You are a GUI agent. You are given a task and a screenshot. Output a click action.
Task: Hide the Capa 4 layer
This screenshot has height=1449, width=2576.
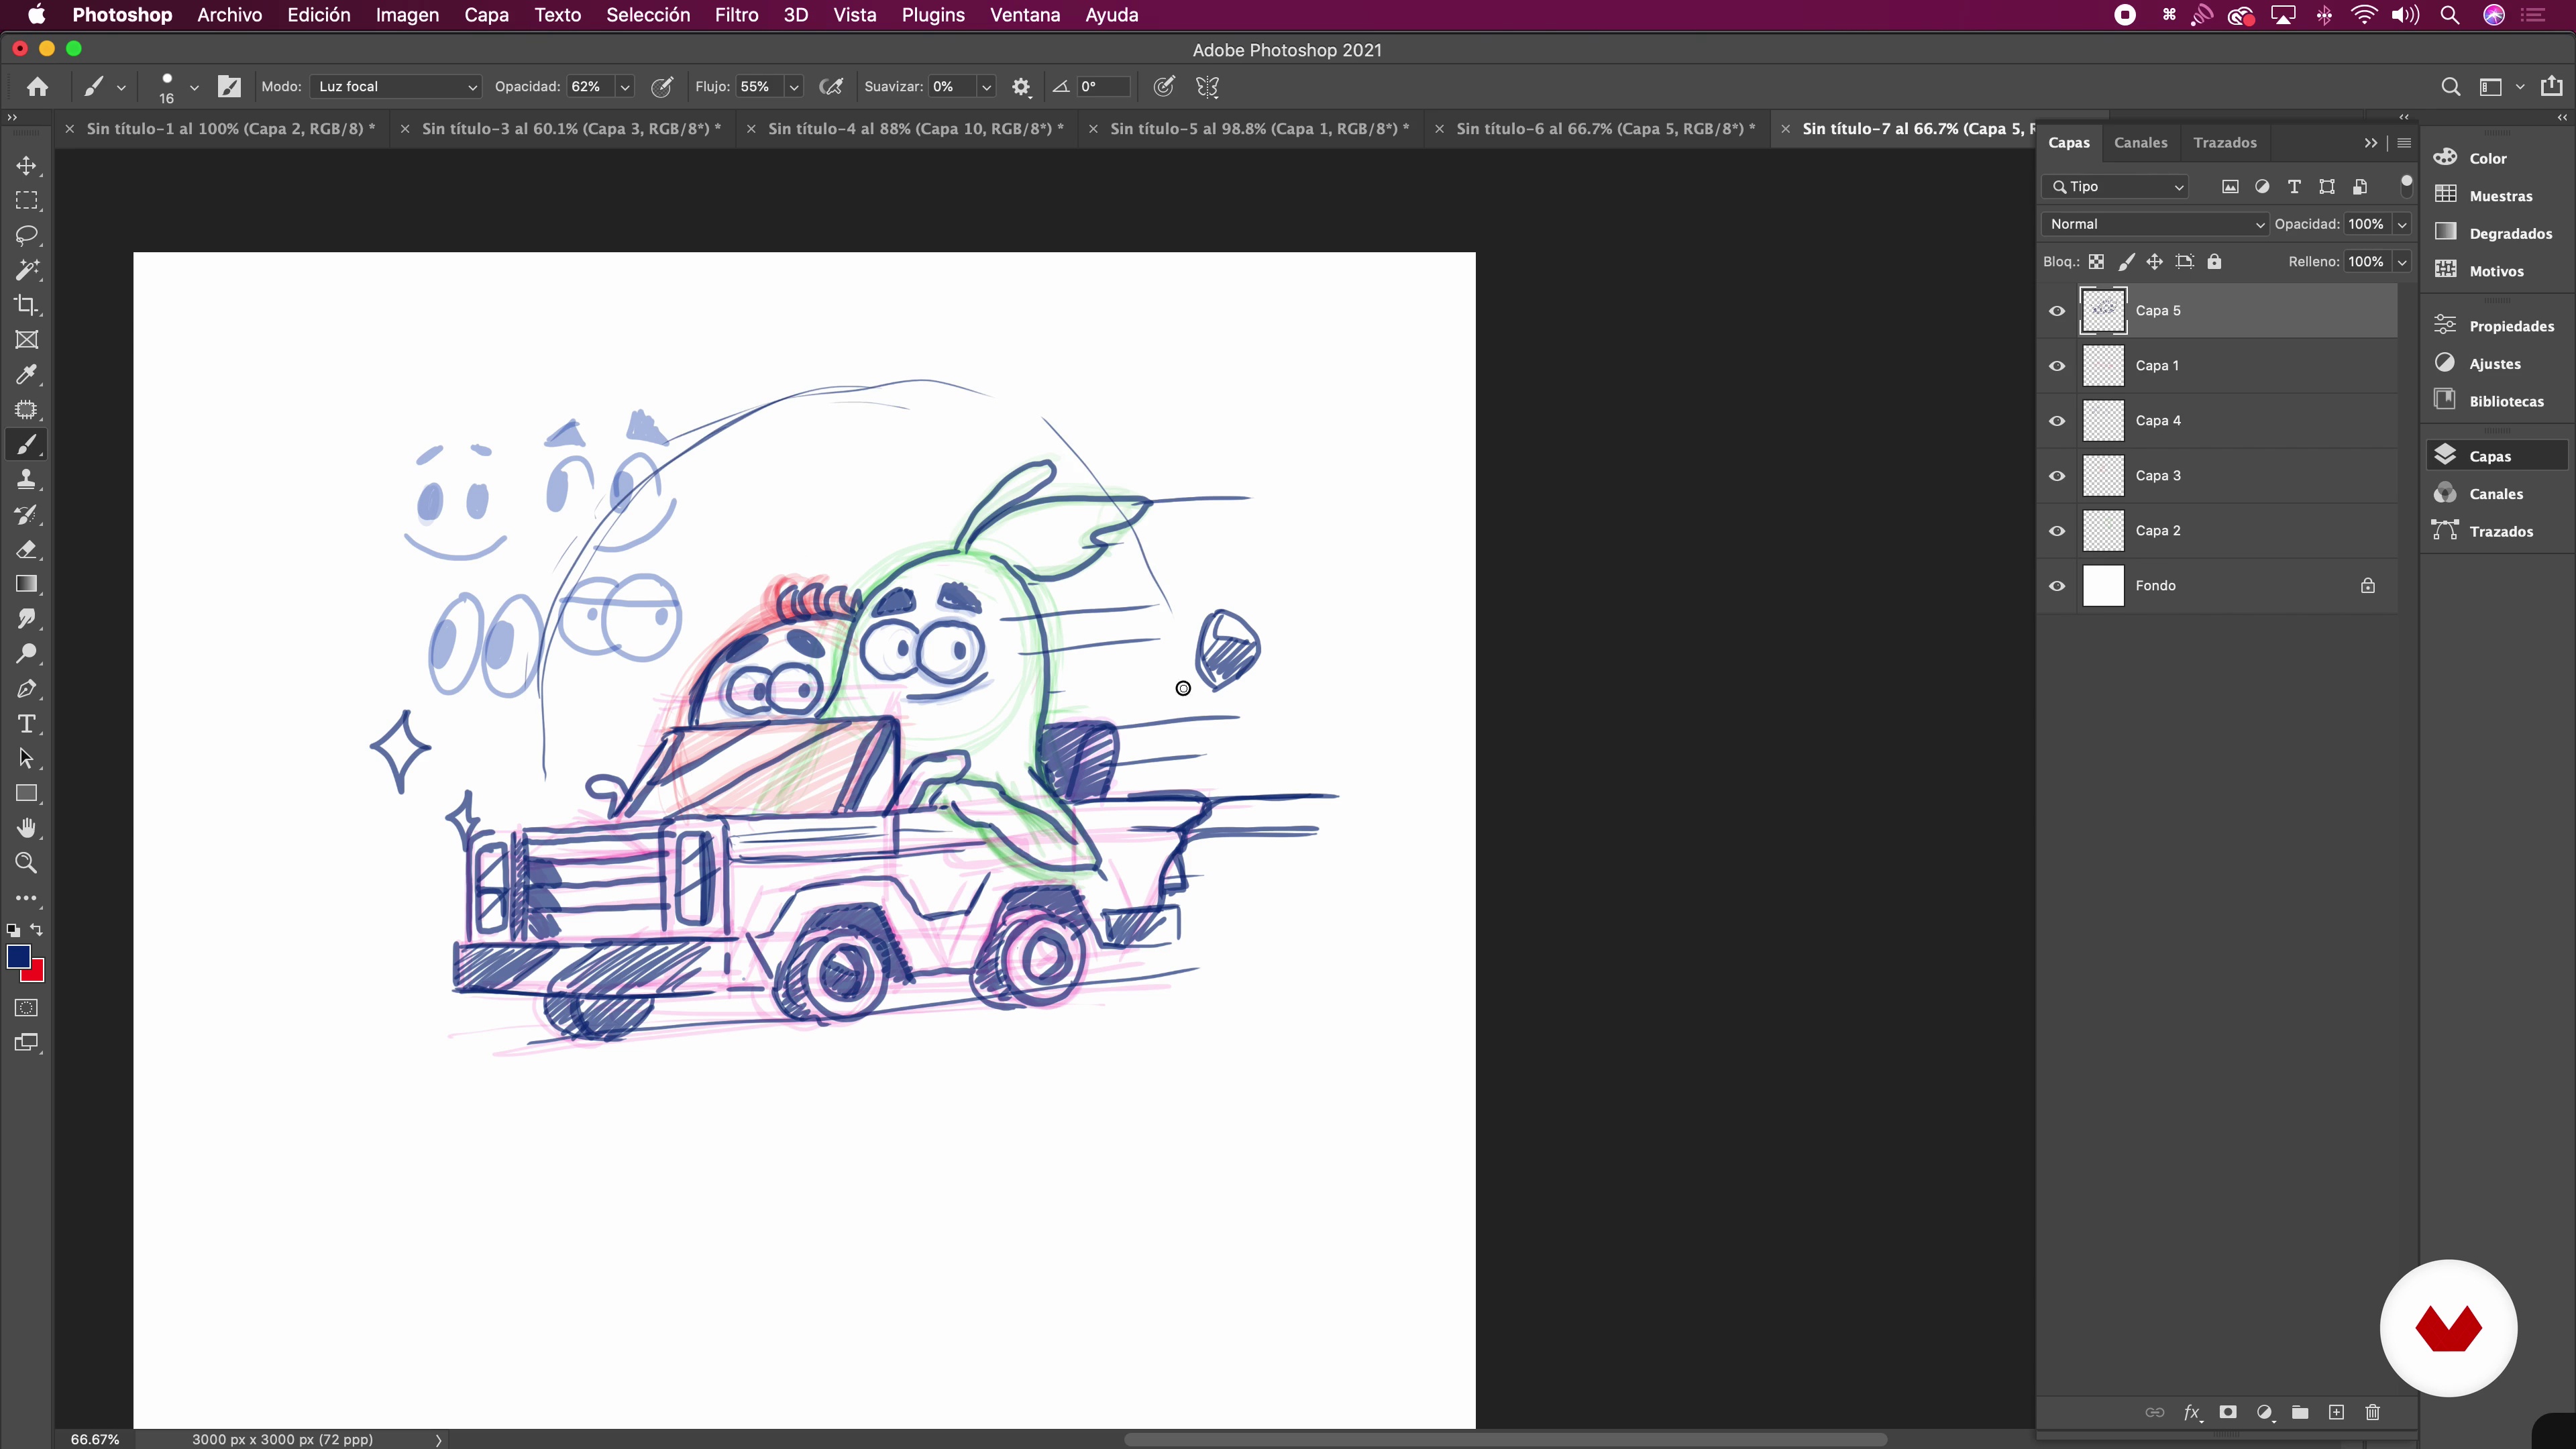click(x=2057, y=421)
